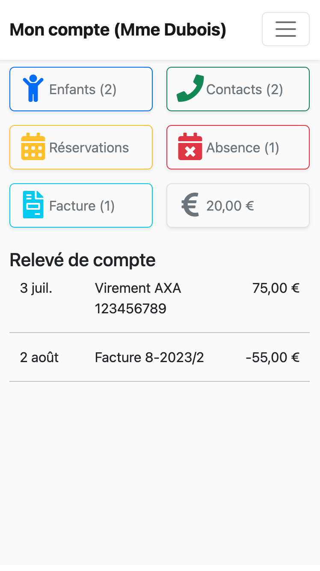This screenshot has width=320, height=571.
Task: Select the Facture 8-2023/2 entry
Action: tap(149, 357)
